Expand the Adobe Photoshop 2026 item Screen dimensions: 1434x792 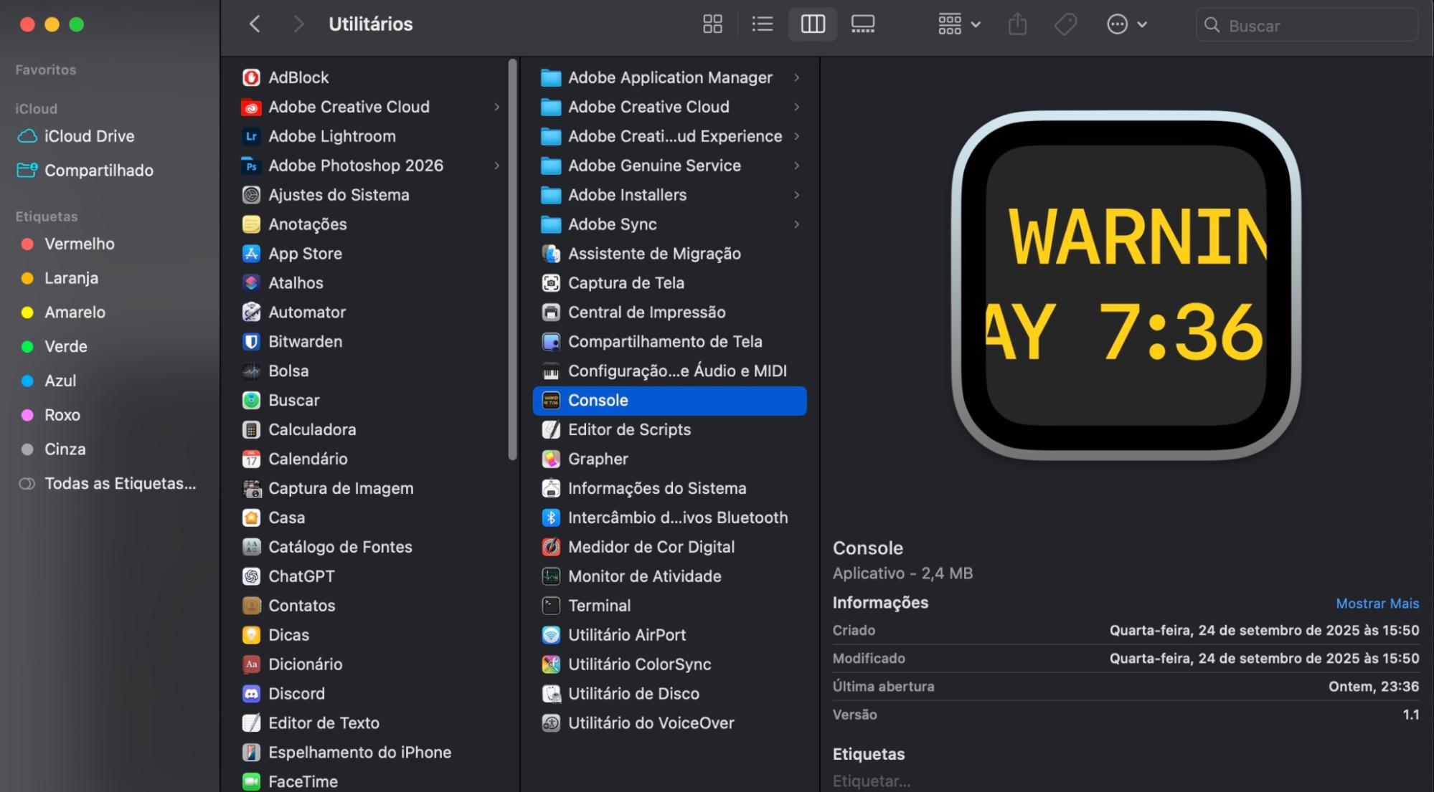498,166
